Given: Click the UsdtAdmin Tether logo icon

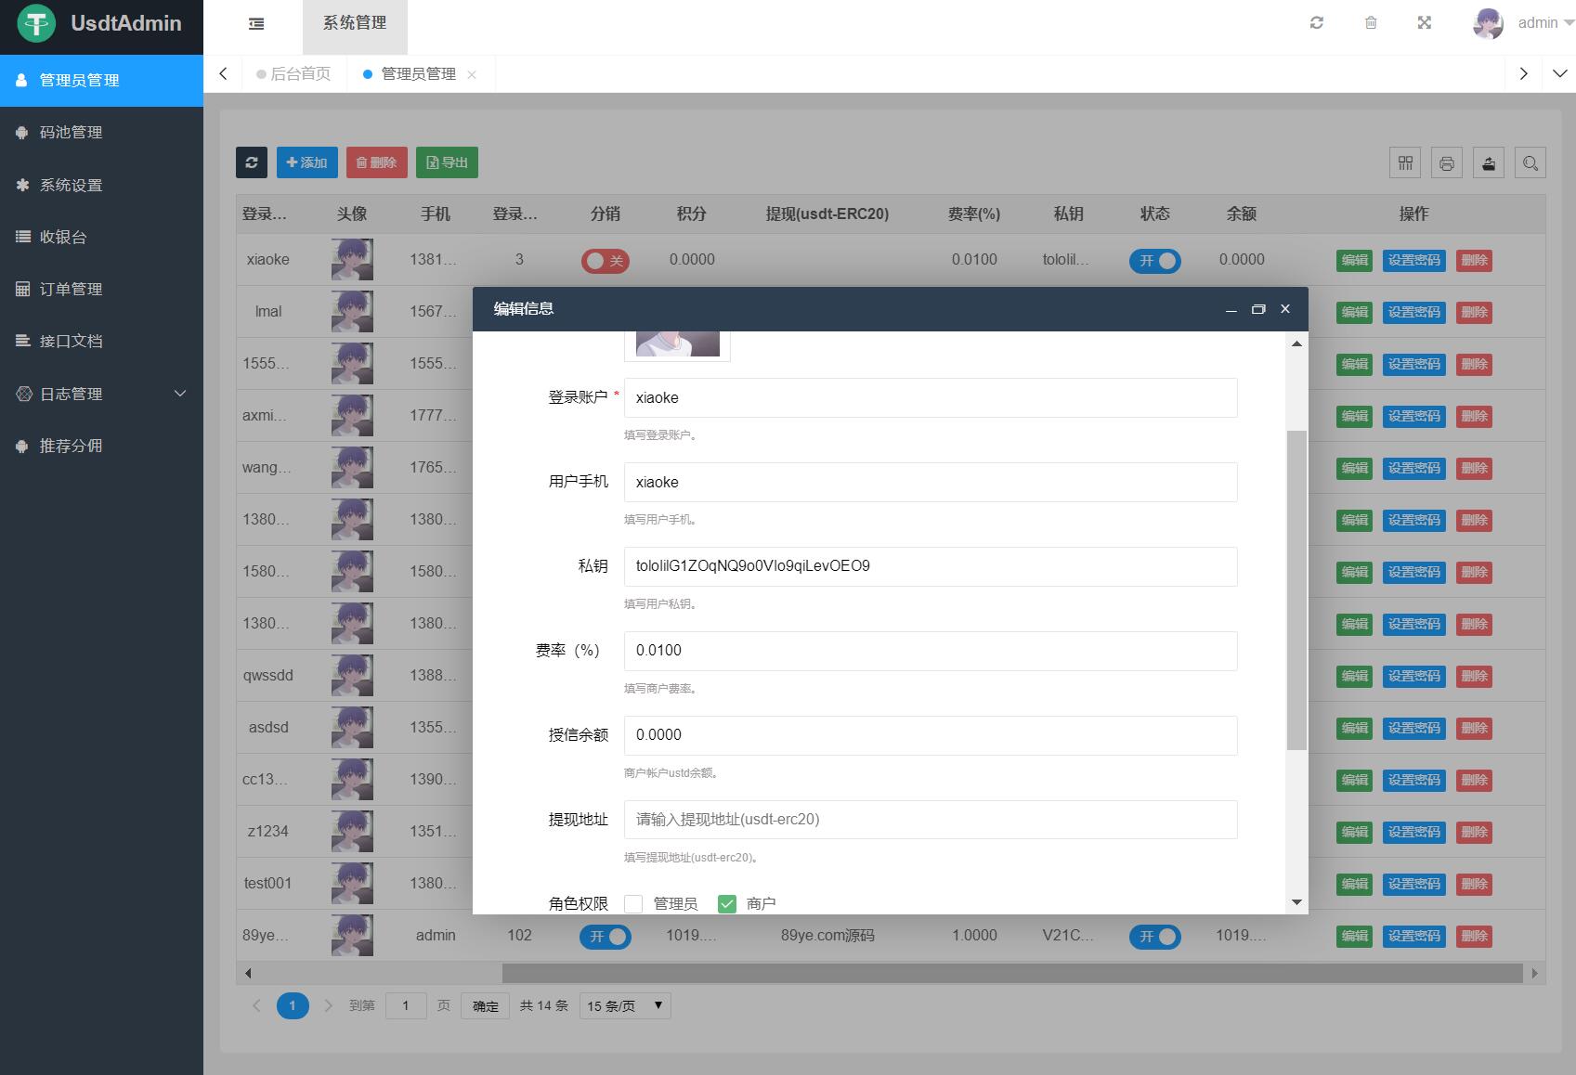Looking at the screenshot, I should click(36, 23).
